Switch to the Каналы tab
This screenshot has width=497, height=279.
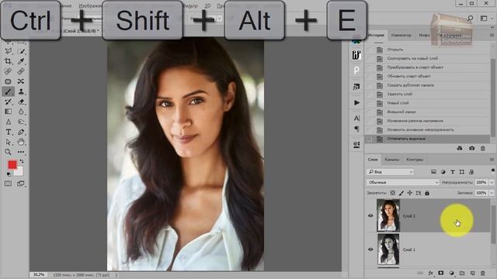(391, 160)
